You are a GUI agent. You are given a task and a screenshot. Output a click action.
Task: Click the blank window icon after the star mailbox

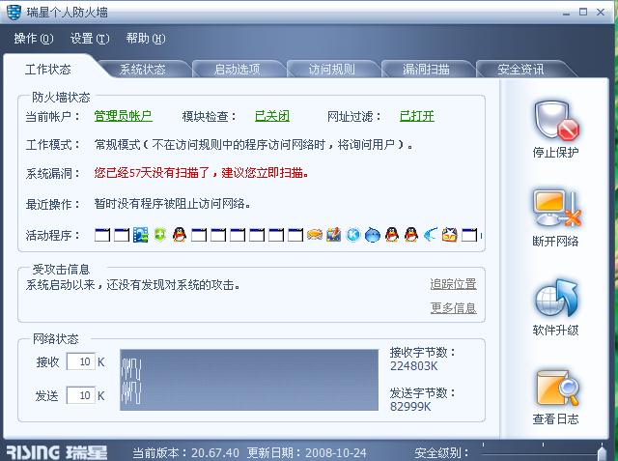[x=469, y=235]
